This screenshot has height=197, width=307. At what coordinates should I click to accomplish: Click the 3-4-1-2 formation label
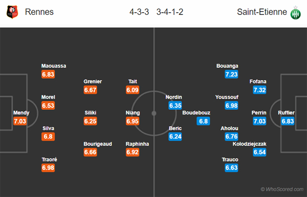[170, 12]
